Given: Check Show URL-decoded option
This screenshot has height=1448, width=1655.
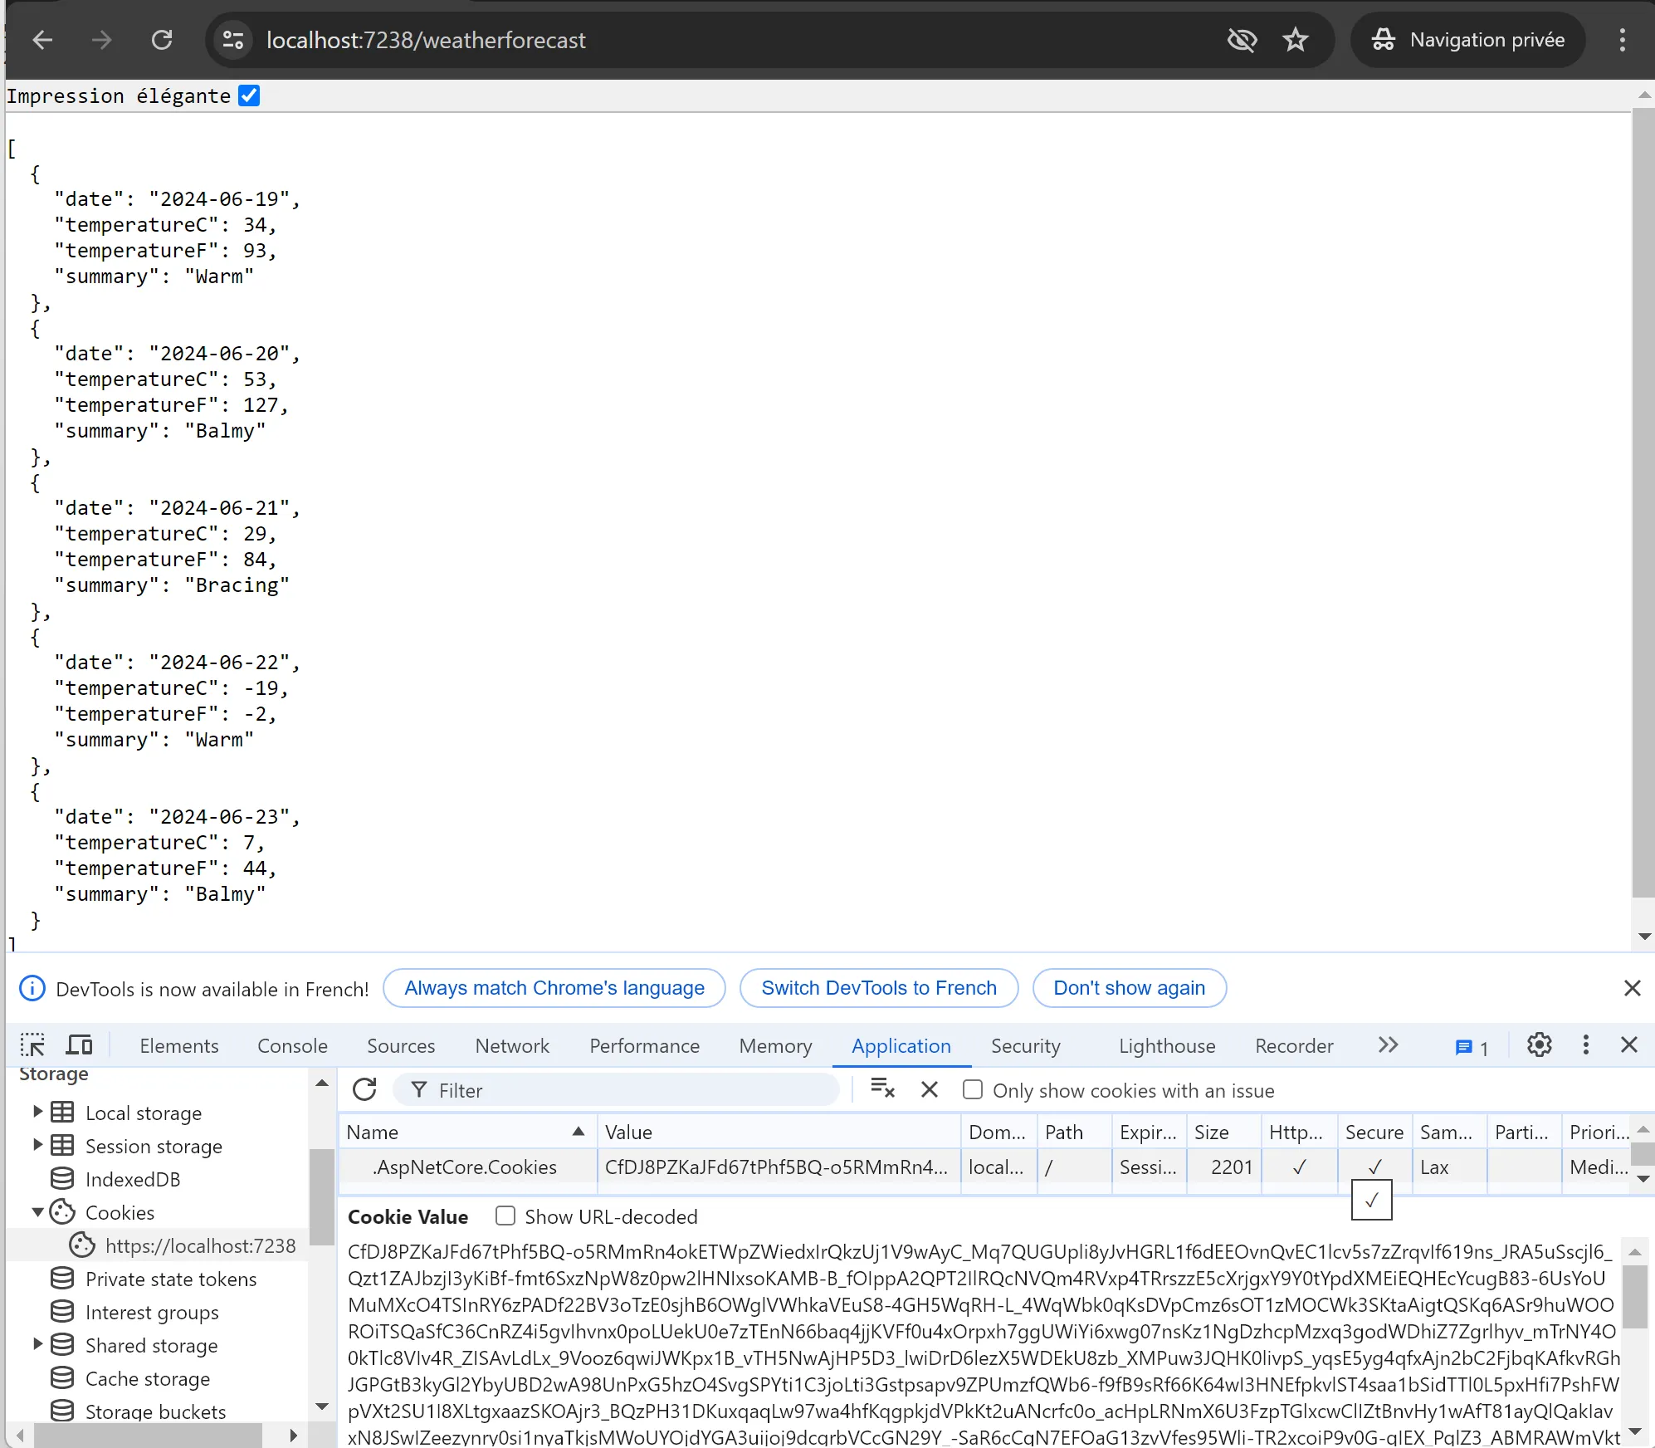Looking at the screenshot, I should pyautogui.click(x=505, y=1216).
